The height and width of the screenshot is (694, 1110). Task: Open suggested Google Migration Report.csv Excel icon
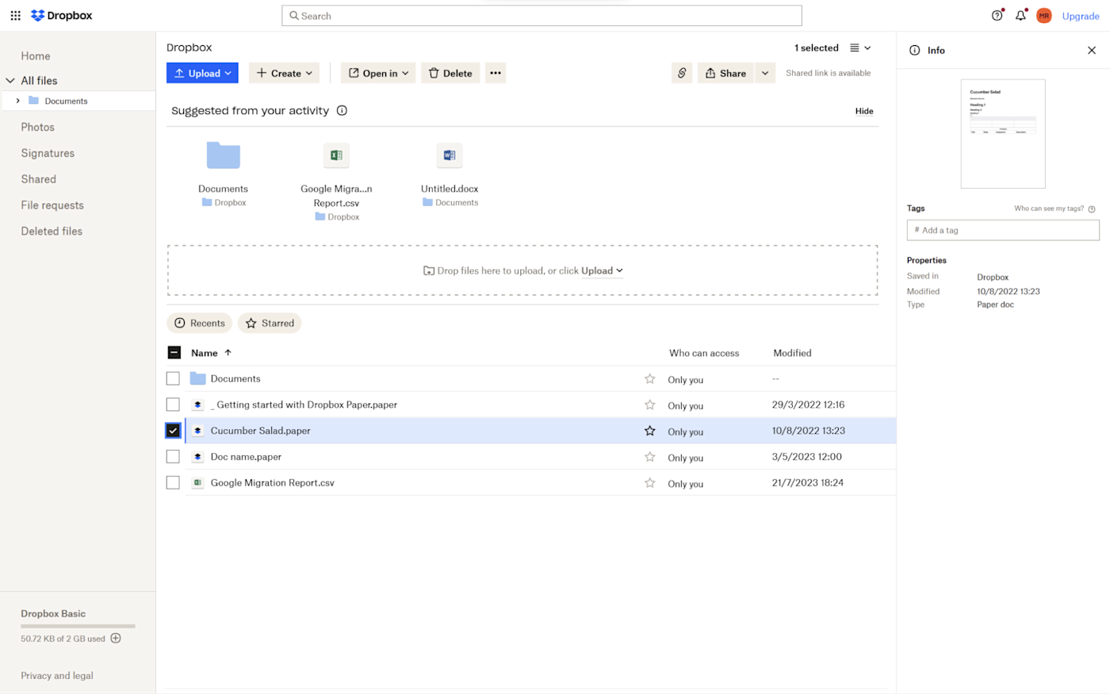click(336, 155)
